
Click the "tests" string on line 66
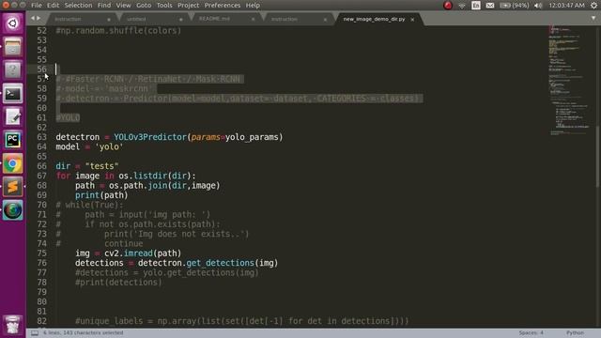click(102, 166)
